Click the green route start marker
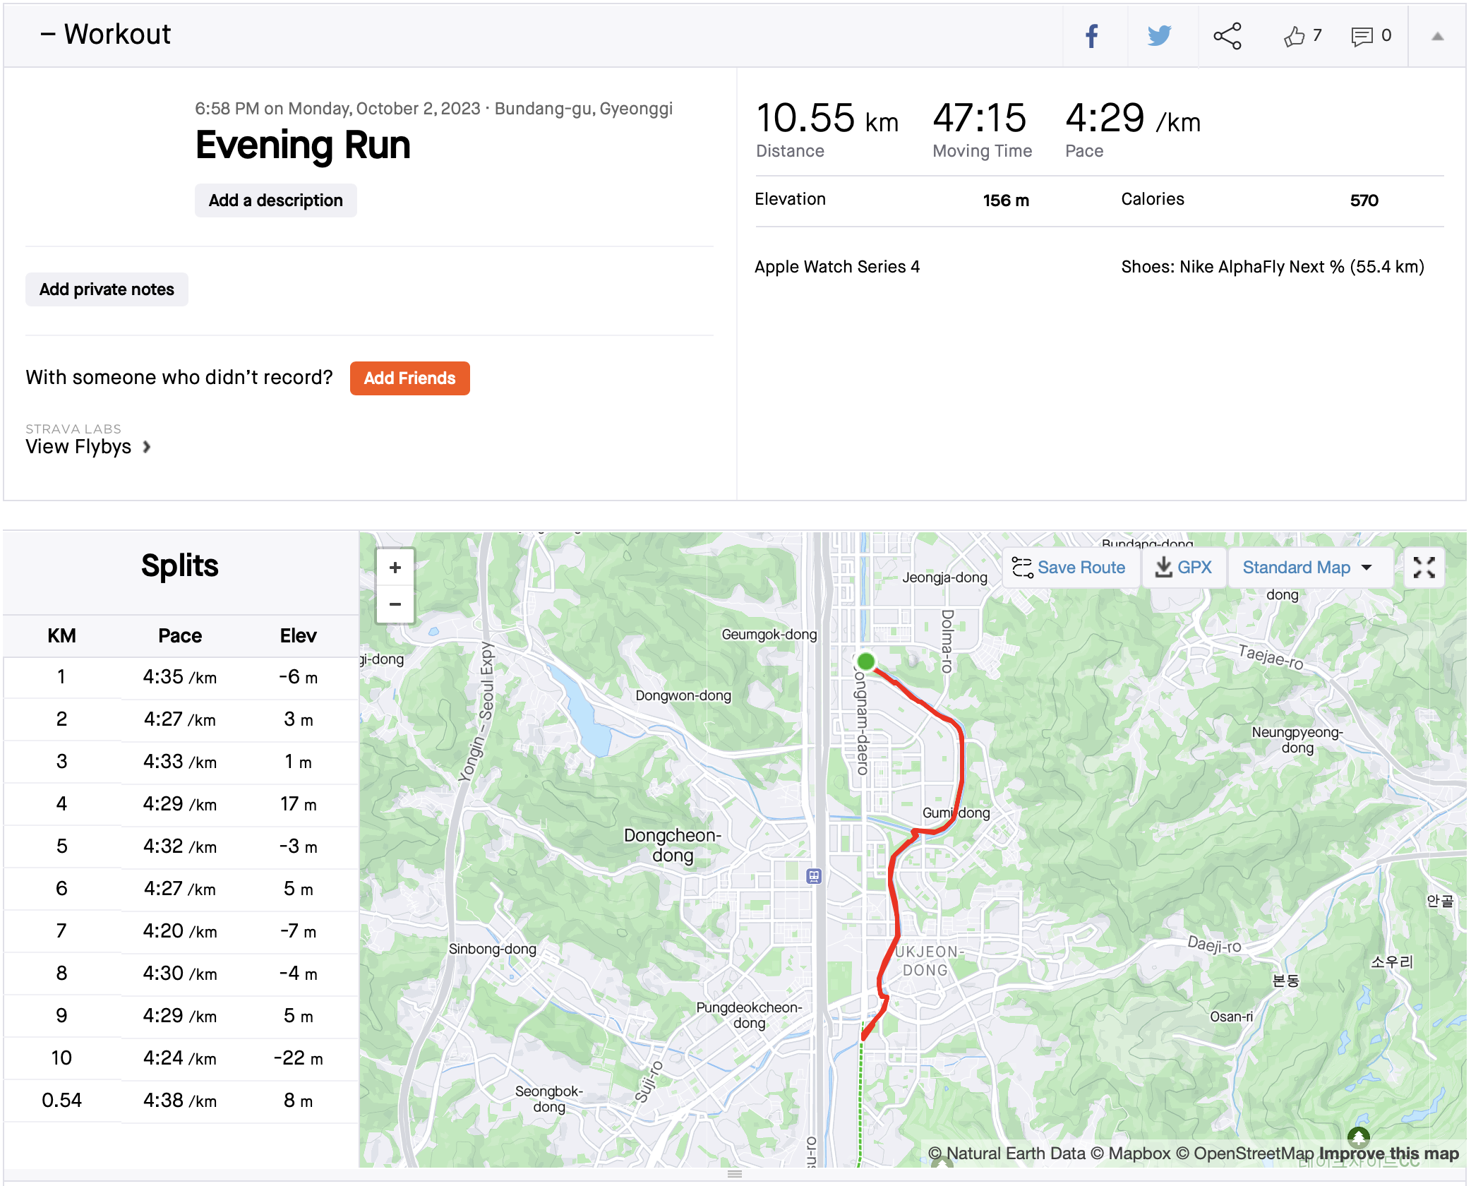The width and height of the screenshot is (1471, 1186). (865, 661)
